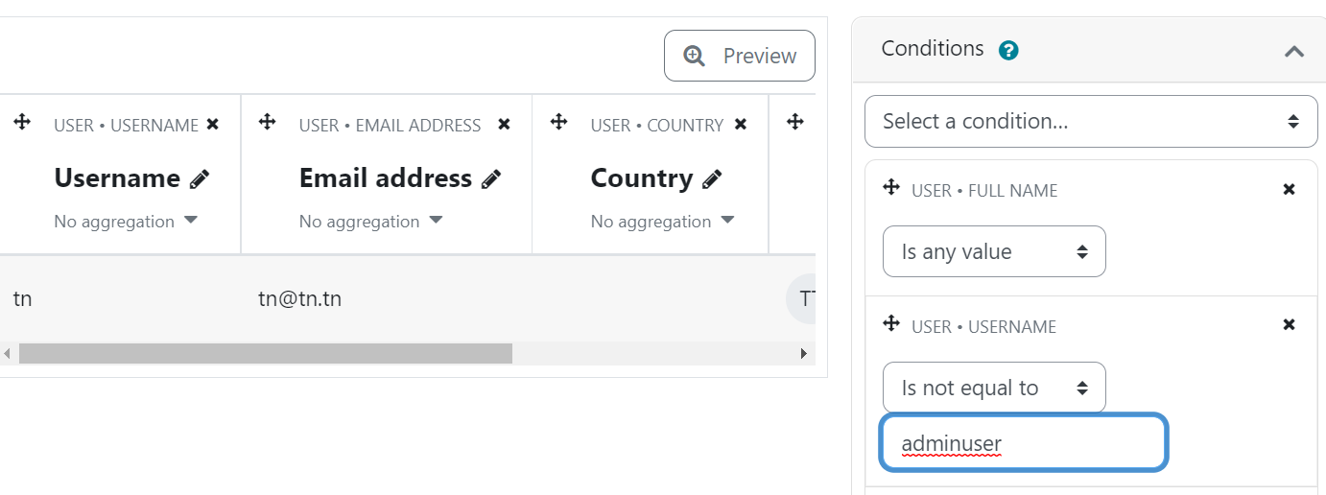This screenshot has width=1326, height=495.
Task: Open Country column aggregation dropdown
Action: tap(663, 221)
